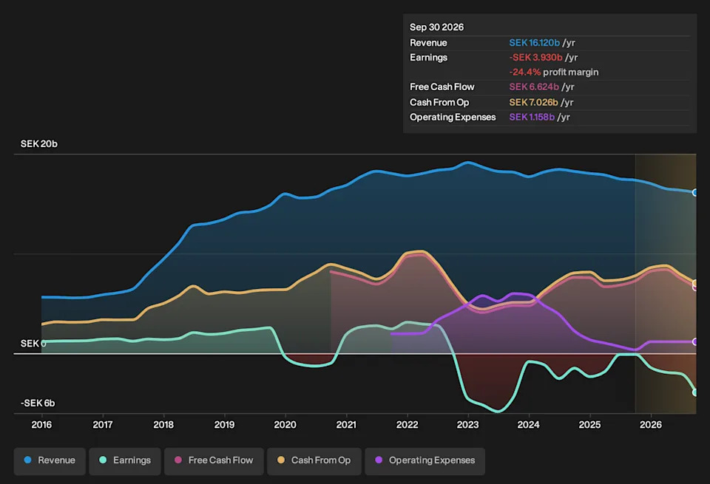Click the -24.4% profit margin text
Image resolution: width=710 pixels, height=484 pixels.
[x=553, y=72]
